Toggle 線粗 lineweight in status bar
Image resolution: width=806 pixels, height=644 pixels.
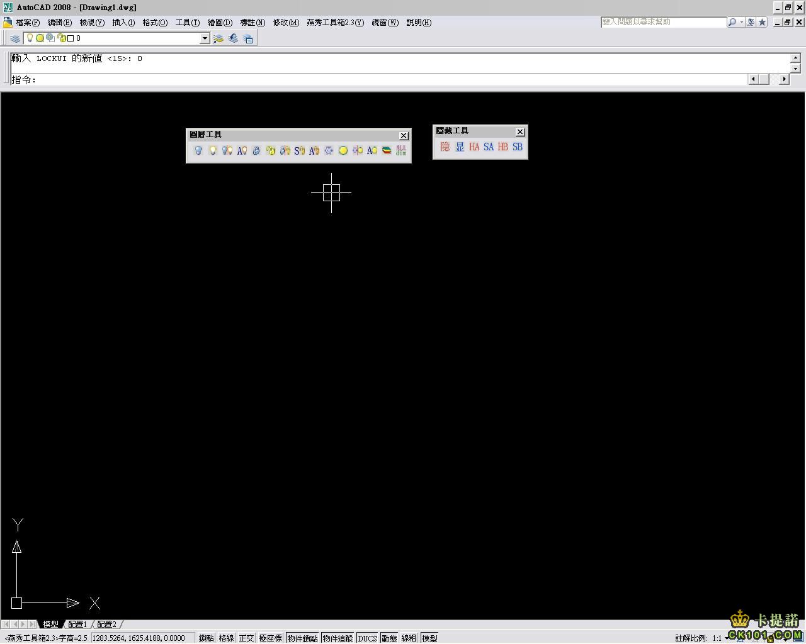pyautogui.click(x=409, y=638)
